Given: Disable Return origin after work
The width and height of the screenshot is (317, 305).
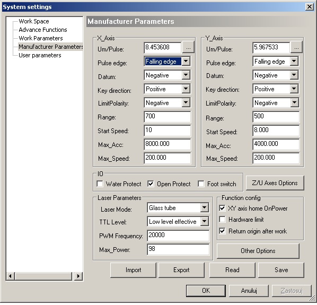Looking at the screenshot, I should tap(223, 231).
